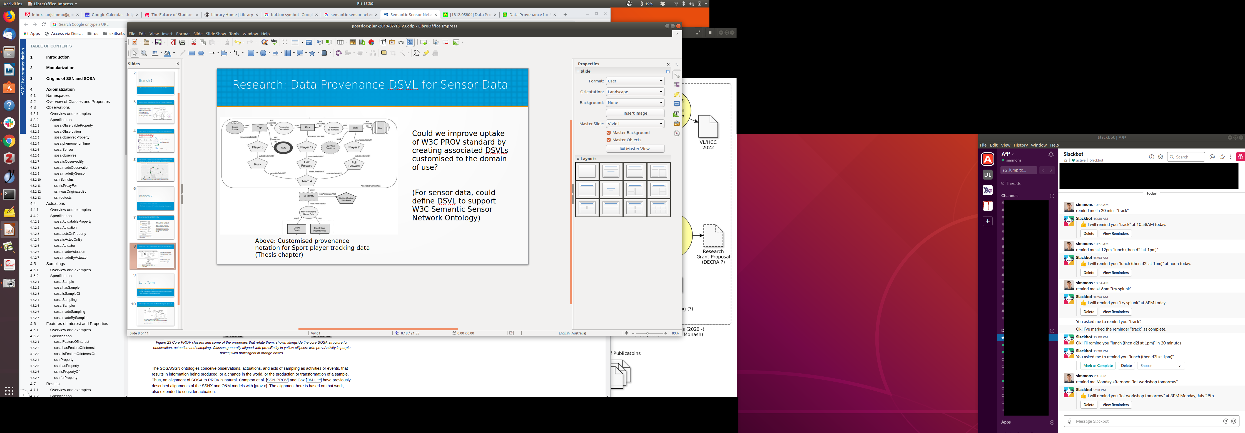1245x433 pixels.
Task: Open the Orientation dropdown
Action: click(x=635, y=92)
